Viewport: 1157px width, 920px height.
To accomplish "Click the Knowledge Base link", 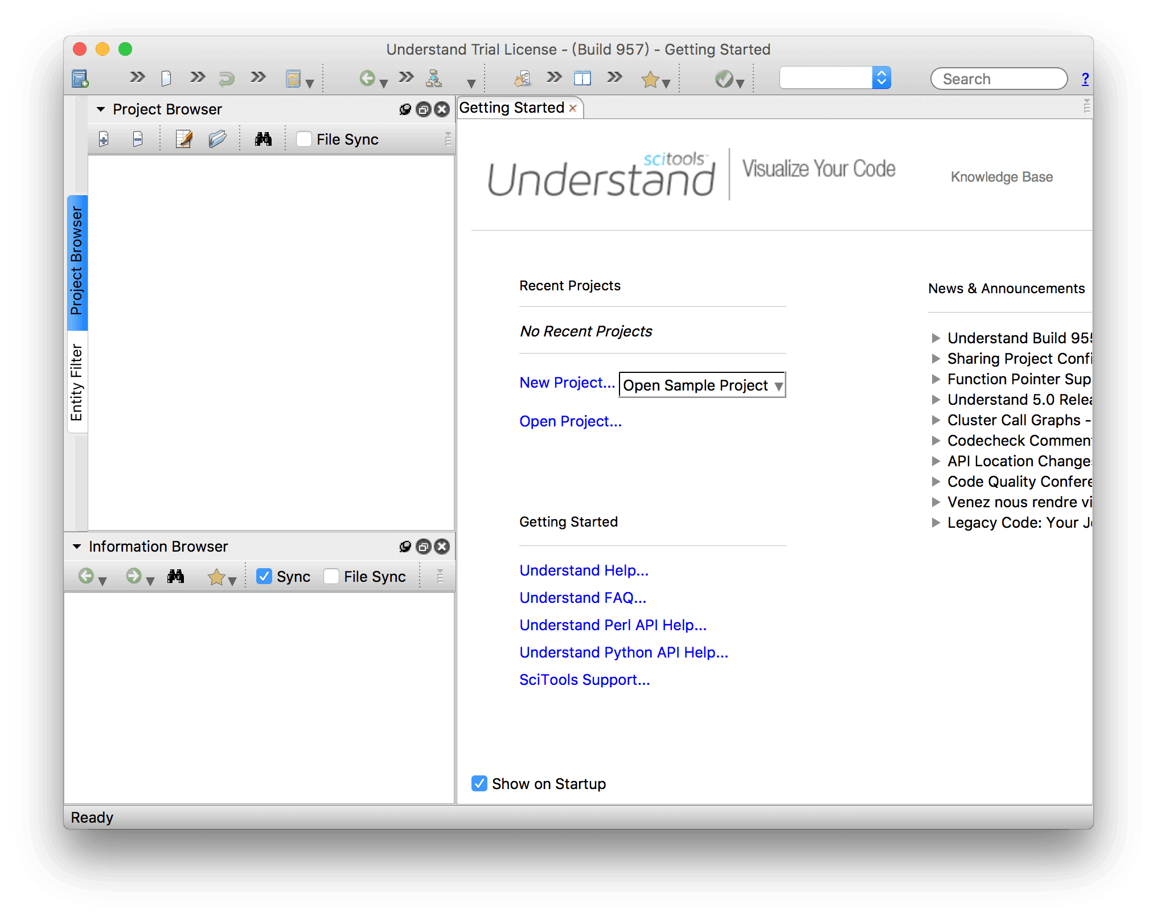I will (1002, 177).
